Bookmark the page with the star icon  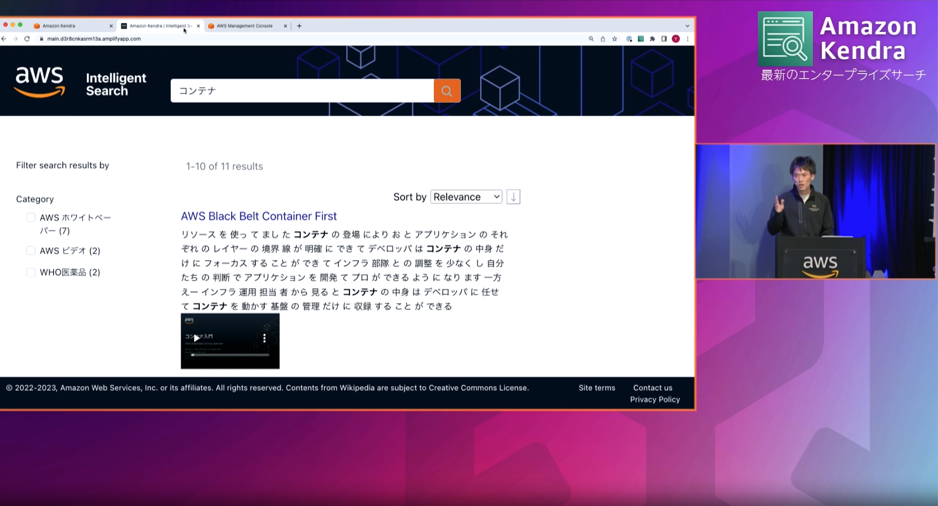pyautogui.click(x=615, y=39)
